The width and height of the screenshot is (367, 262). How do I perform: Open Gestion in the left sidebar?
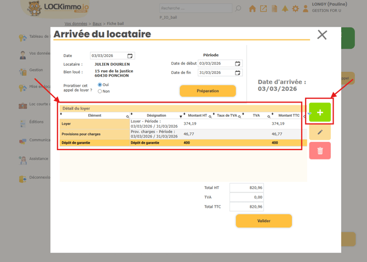click(36, 70)
